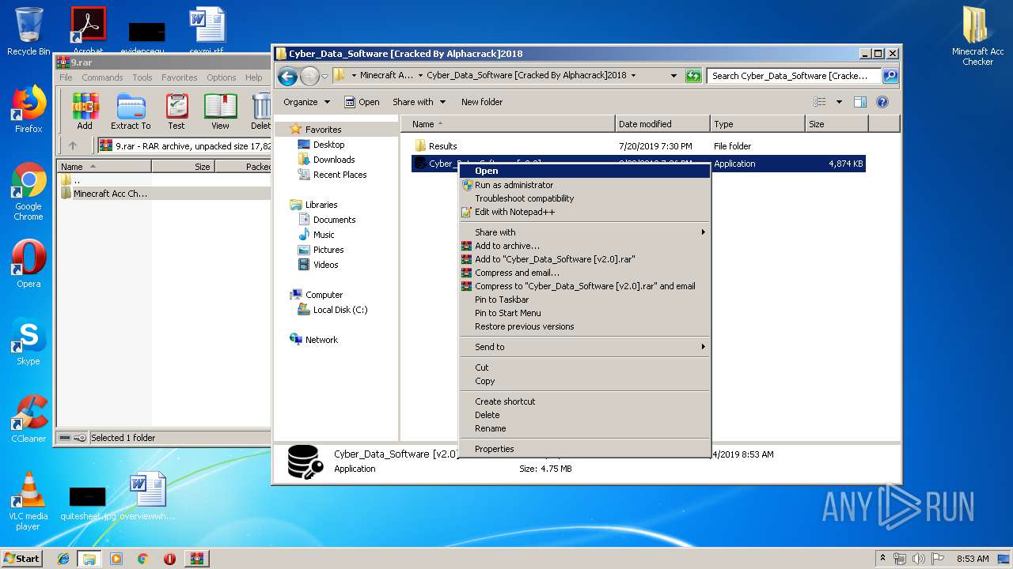Open the Skype desktop shortcut

pyautogui.click(x=28, y=342)
